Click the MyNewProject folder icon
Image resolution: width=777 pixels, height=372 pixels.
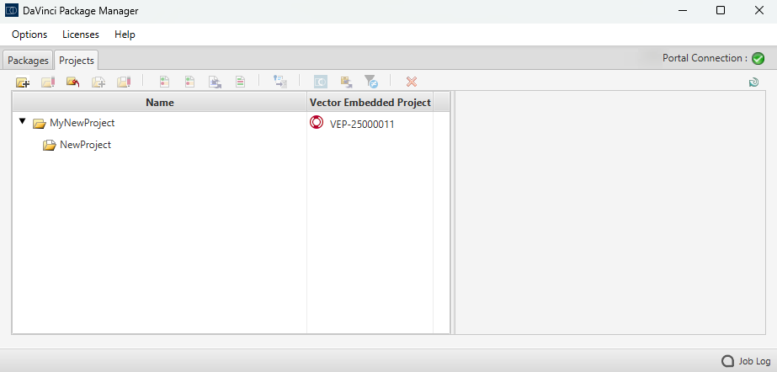[x=40, y=124]
